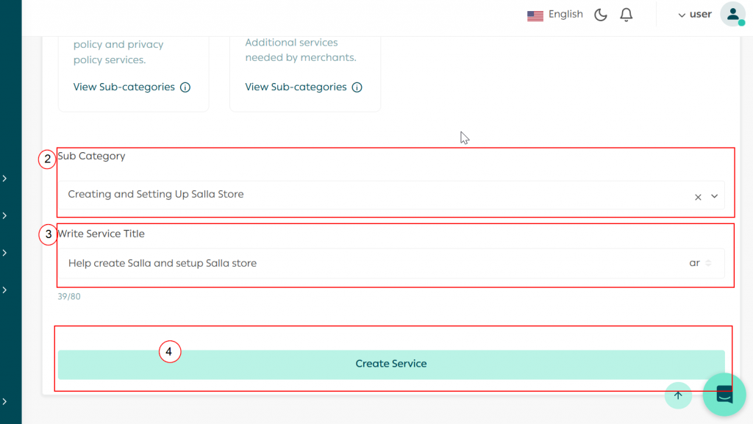Viewport: 753px width, 424px height.
Task: Expand the Sub Category dropdown arrow
Action: pyautogui.click(x=714, y=196)
